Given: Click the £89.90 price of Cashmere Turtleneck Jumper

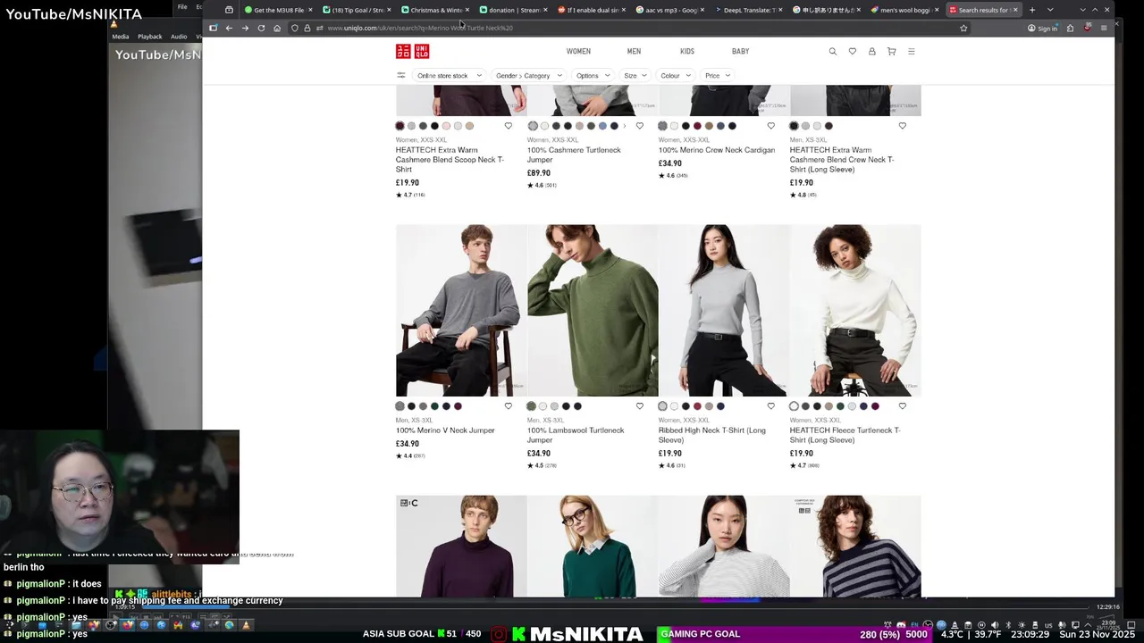Looking at the screenshot, I should pos(539,173).
